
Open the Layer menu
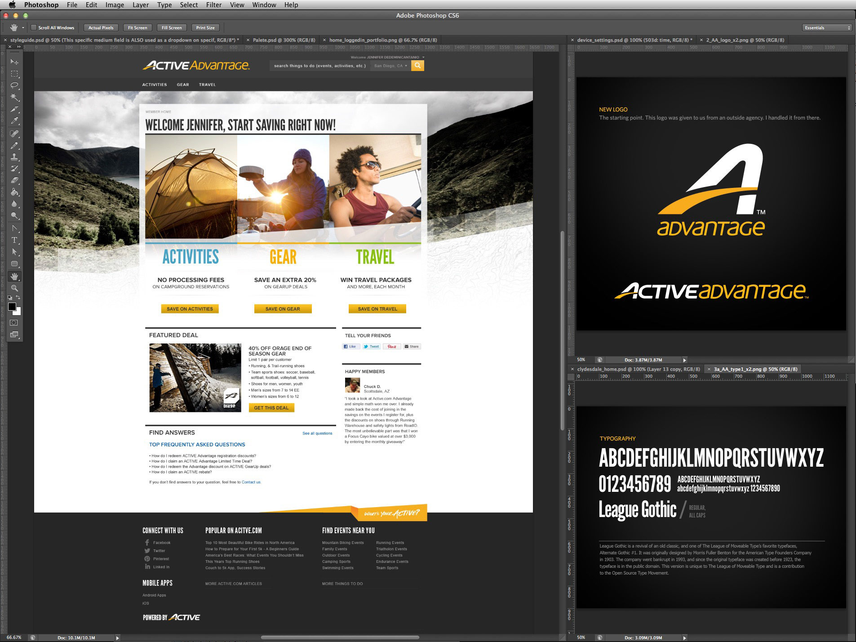tap(141, 4)
